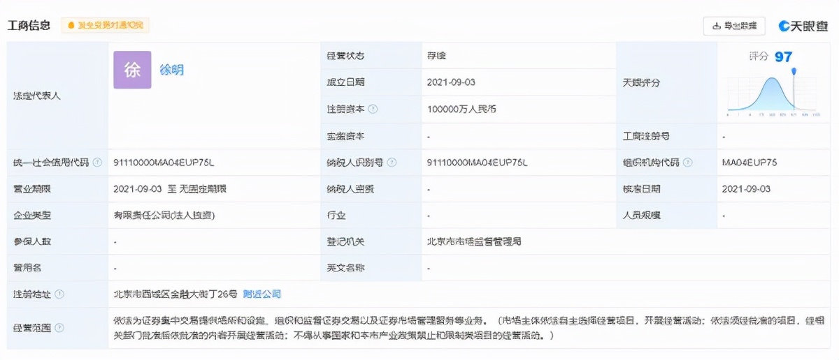Click the 经营范围 label text

pyautogui.click(x=31, y=327)
